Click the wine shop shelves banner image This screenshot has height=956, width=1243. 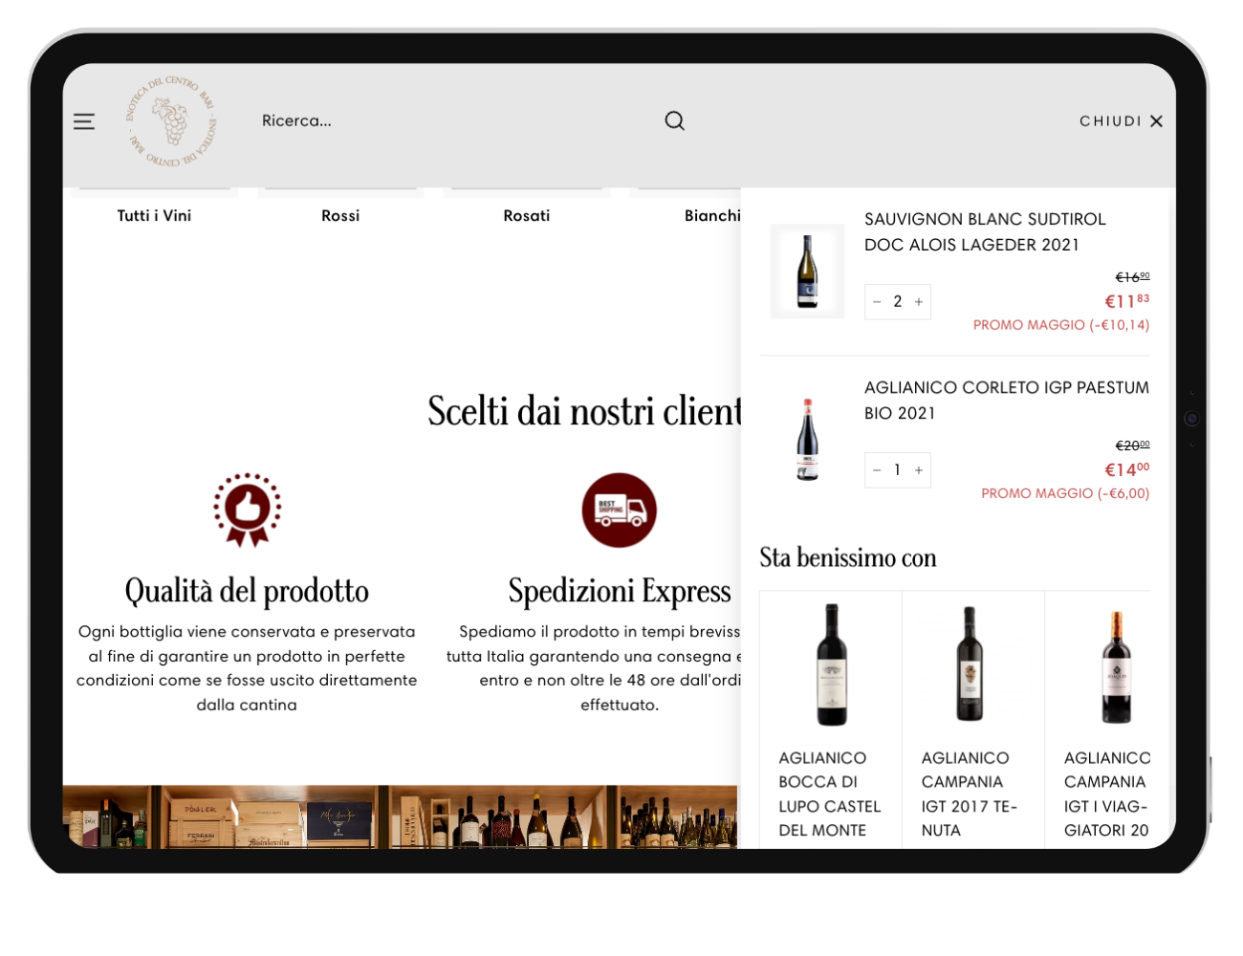click(x=402, y=816)
